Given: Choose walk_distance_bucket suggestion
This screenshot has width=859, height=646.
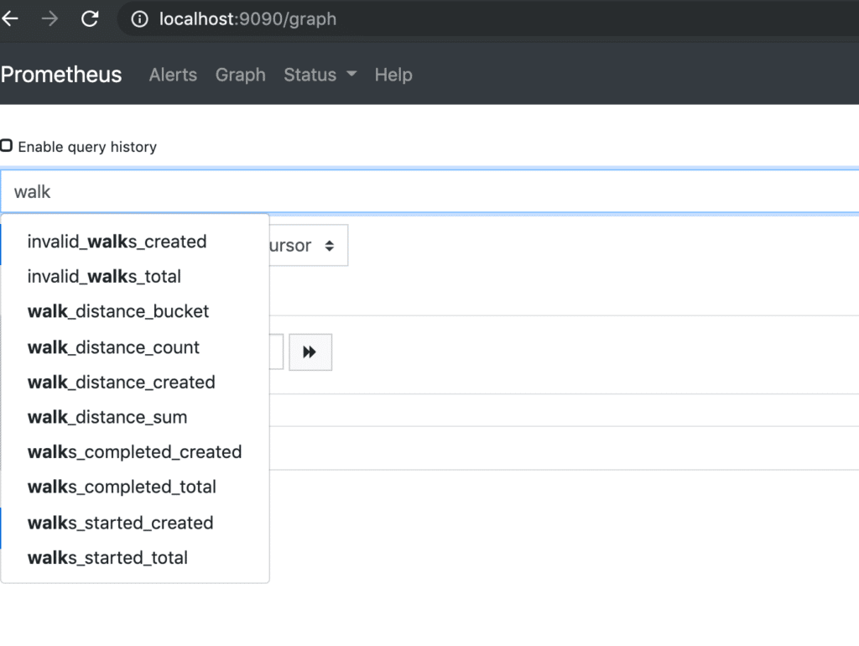Looking at the screenshot, I should [x=118, y=311].
